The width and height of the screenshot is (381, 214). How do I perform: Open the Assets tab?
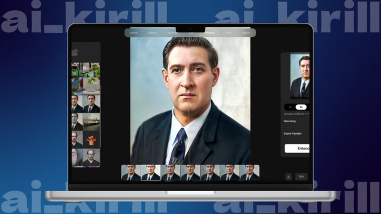(246, 33)
